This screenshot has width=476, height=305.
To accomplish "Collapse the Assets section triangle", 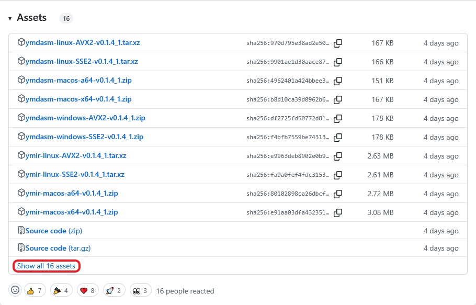I will pos(10,18).
